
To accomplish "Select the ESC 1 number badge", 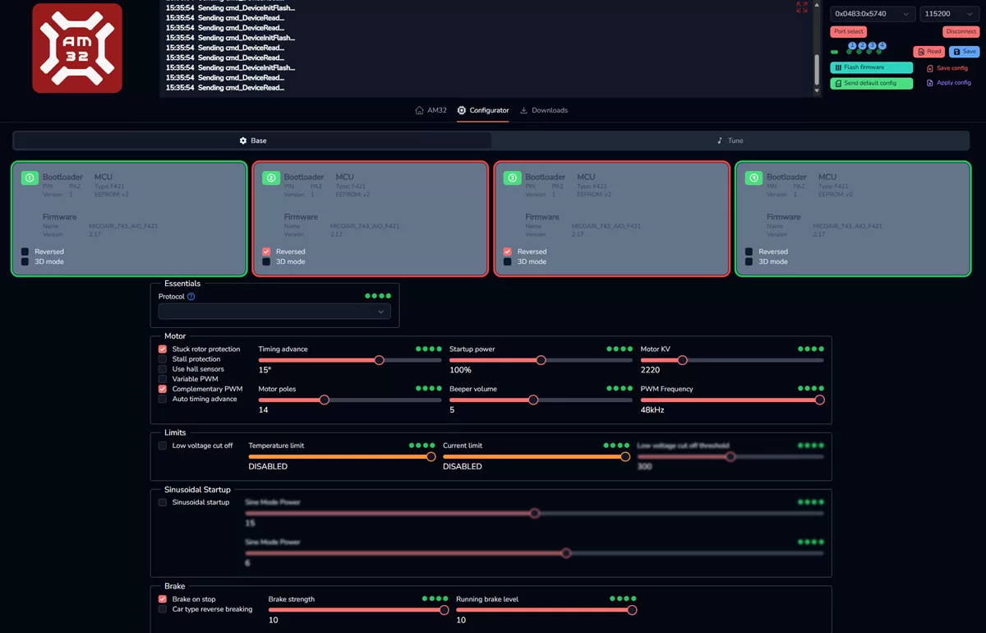I will click(30, 178).
